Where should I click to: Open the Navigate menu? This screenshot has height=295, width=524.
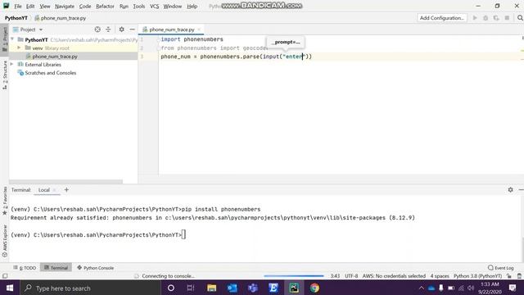[x=65, y=6]
